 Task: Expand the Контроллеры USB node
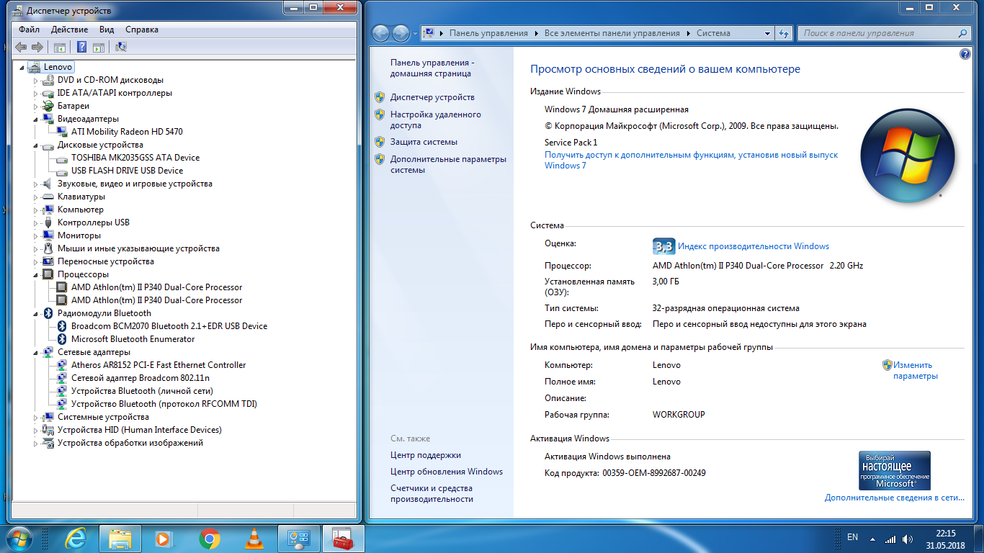coord(36,222)
